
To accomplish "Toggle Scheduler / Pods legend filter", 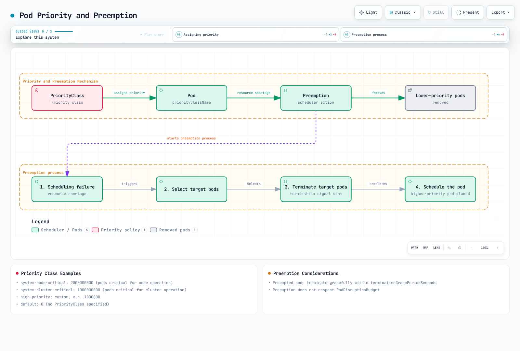I will pyautogui.click(x=60, y=230).
